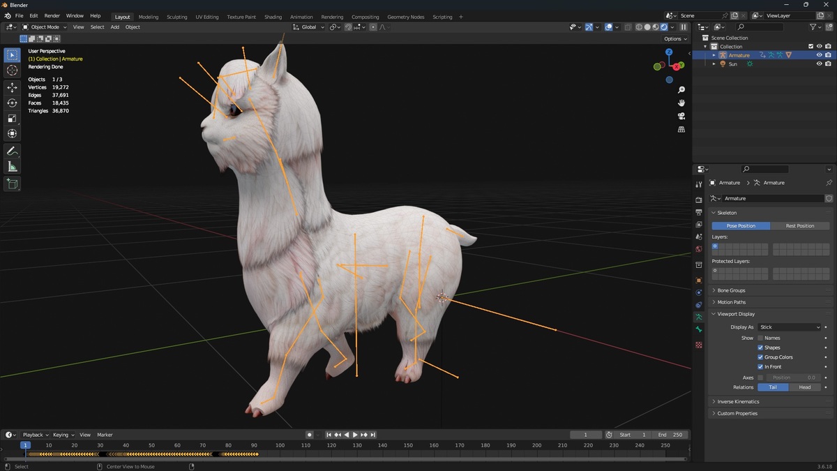
Task: Select the Scale tool
Action: (12, 118)
